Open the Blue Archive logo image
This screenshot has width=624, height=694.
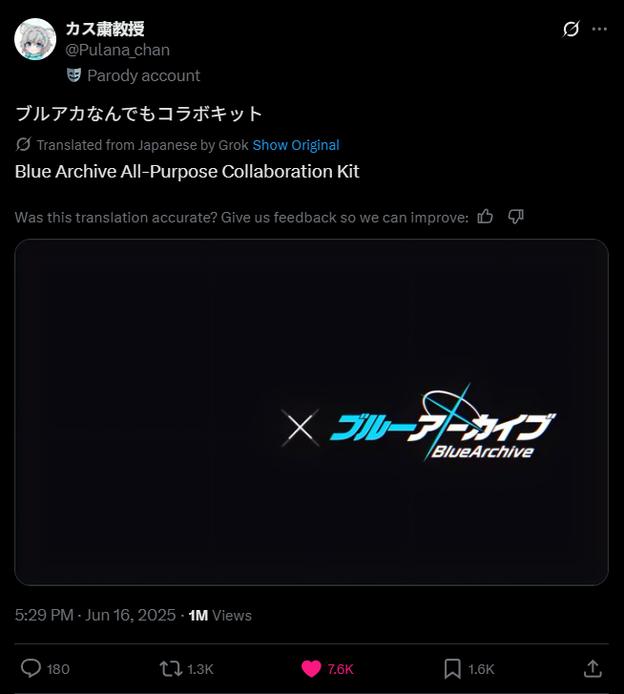pos(311,412)
